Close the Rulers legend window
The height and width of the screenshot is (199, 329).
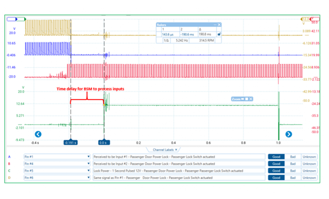219,25
